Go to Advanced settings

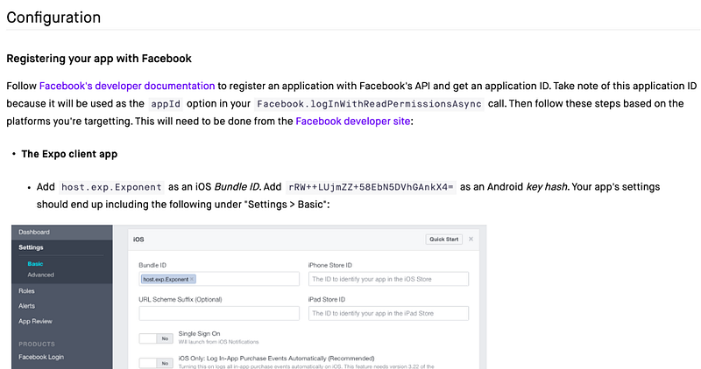pyautogui.click(x=40, y=275)
